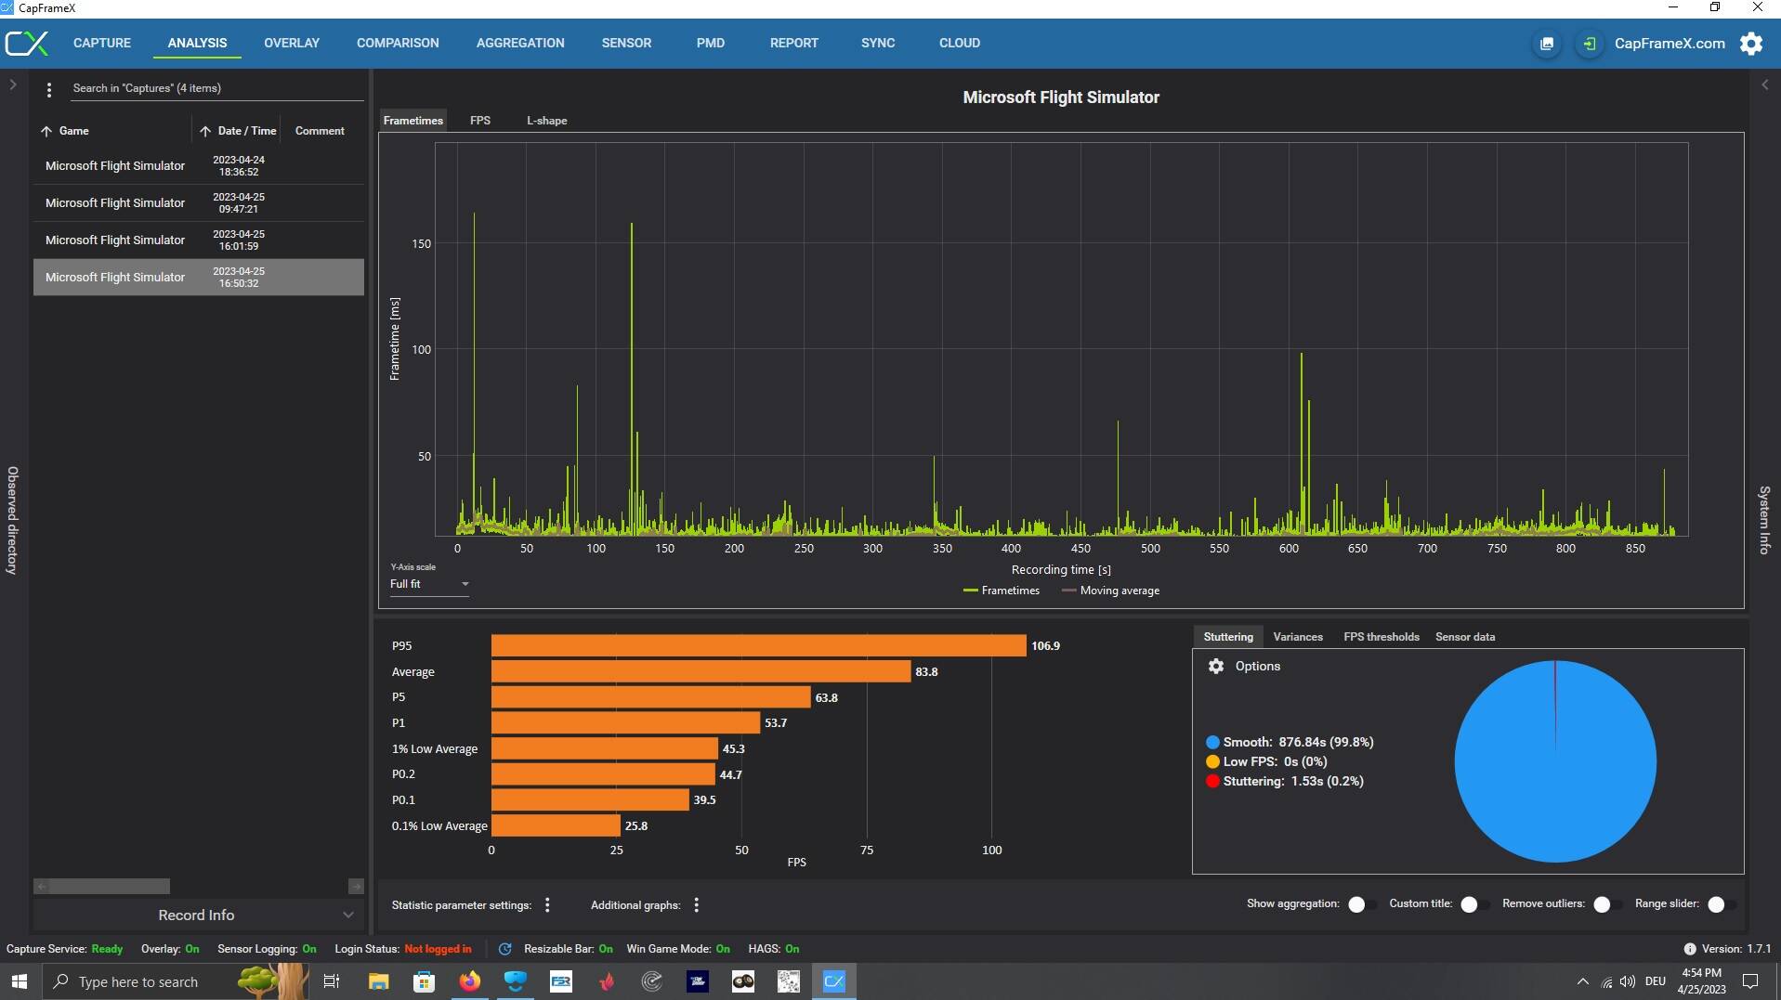Sort captures by Game arrow icon
Image resolution: width=1781 pixels, height=1000 pixels.
[46, 131]
